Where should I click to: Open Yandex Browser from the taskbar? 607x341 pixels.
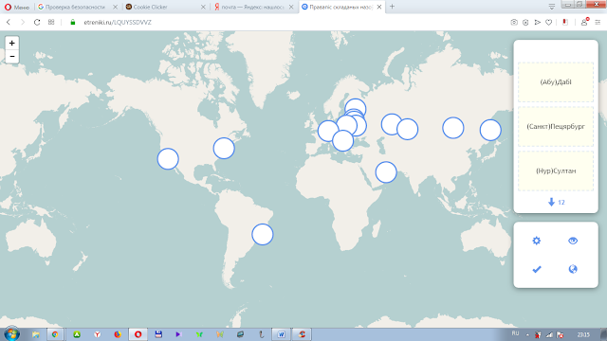(x=97, y=334)
